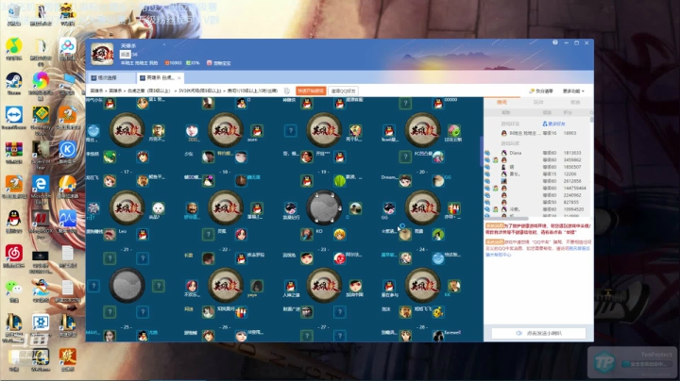Screen dimensions: 680x381
Task: Sort player list by 积分 column
Action: click(568, 112)
